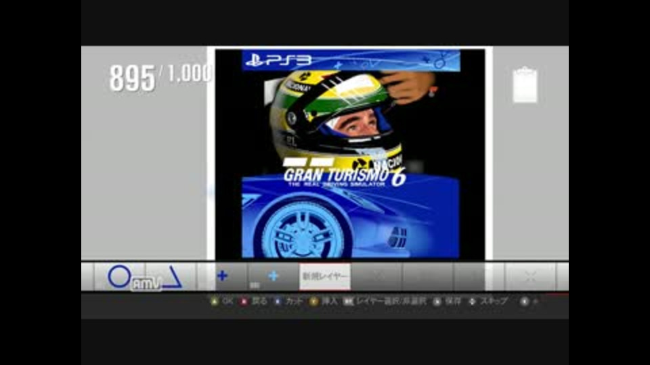Click the cross button icon beside カット
The height and width of the screenshot is (365, 650).
click(x=278, y=301)
